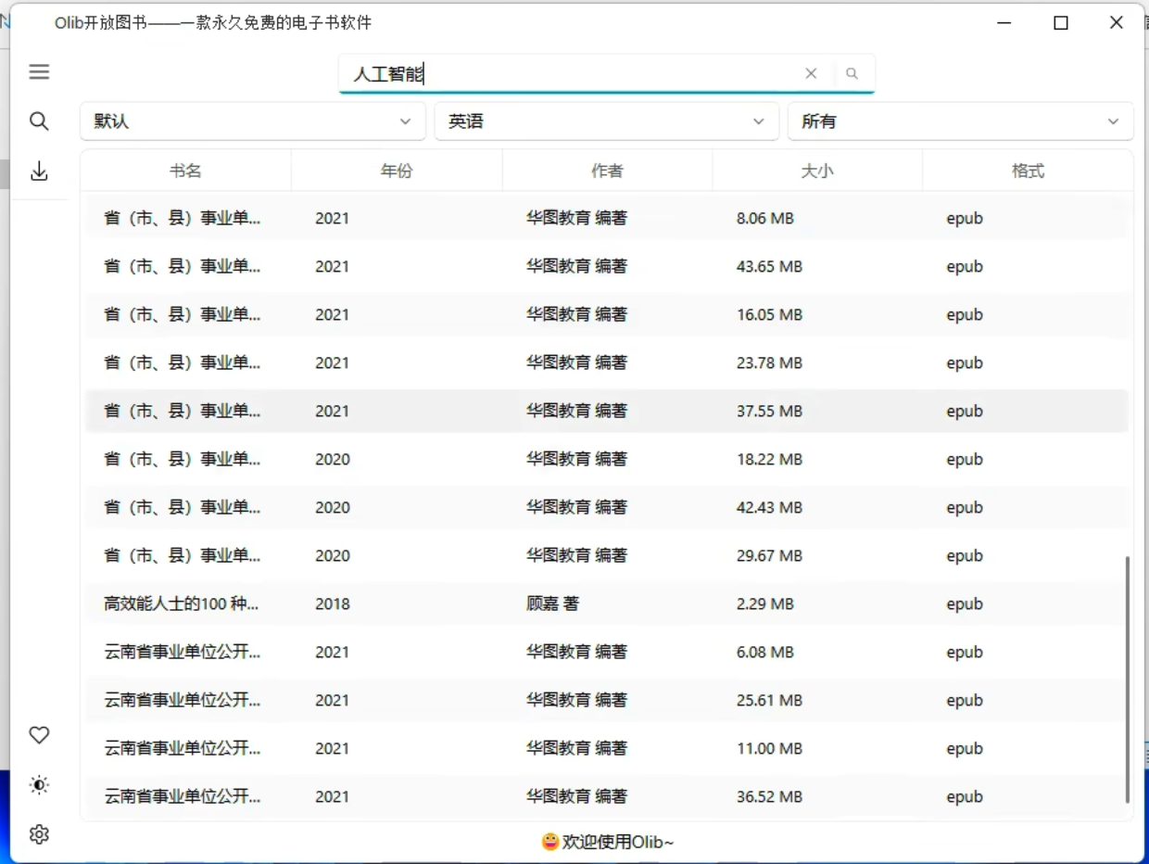
Task: Select the 作者 column header
Action: [x=607, y=171]
